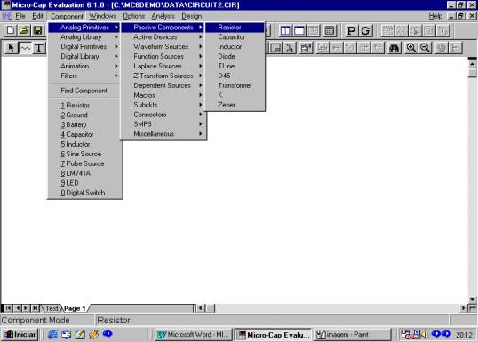Click the Internet Explorer quick launch icon
478x342 pixels.
(x=52, y=334)
